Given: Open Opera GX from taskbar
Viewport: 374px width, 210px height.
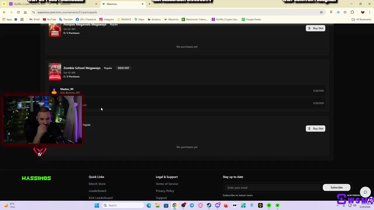Looking at the screenshot, I should pyautogui.click(x=200, y=205).
